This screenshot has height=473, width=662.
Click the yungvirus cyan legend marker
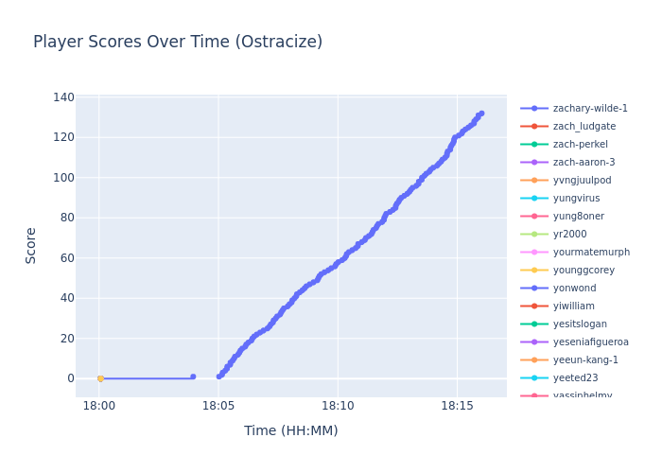(x=534, y=199)
